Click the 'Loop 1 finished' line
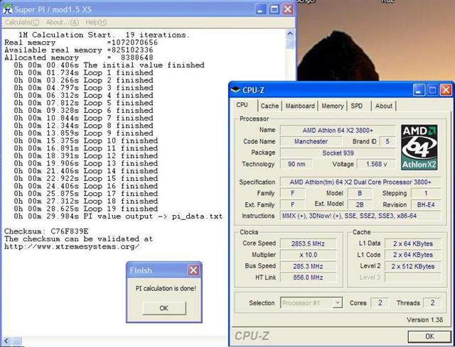 (84, 72)
